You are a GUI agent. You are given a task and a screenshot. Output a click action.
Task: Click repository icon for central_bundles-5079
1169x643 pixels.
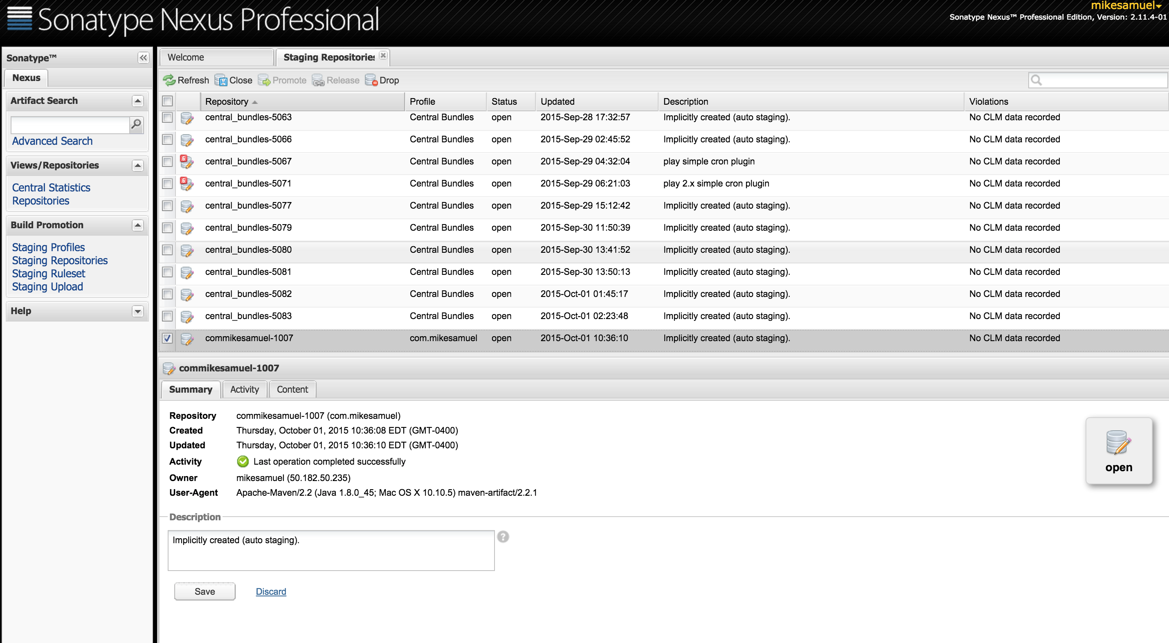[x=187, y=228]
